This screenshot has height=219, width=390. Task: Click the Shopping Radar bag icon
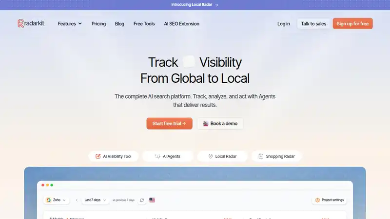[261, 156]
